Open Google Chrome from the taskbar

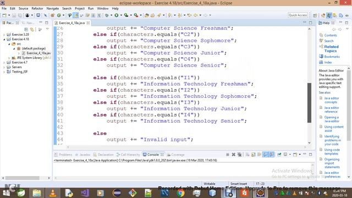click(180, 193)
